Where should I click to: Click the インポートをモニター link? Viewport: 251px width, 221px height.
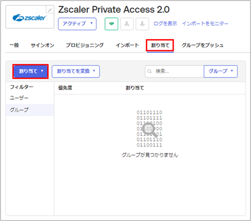205,24
